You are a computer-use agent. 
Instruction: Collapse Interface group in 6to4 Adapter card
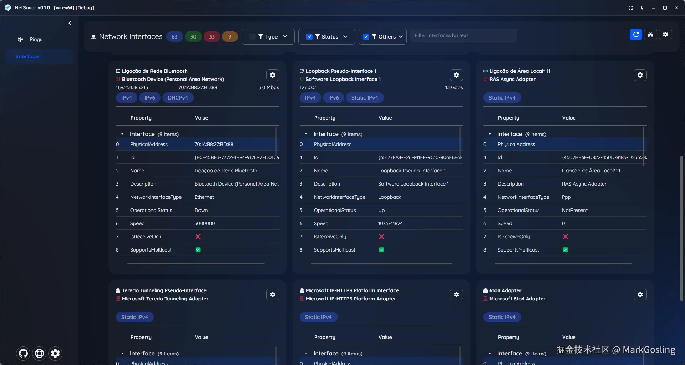[490, 354]
